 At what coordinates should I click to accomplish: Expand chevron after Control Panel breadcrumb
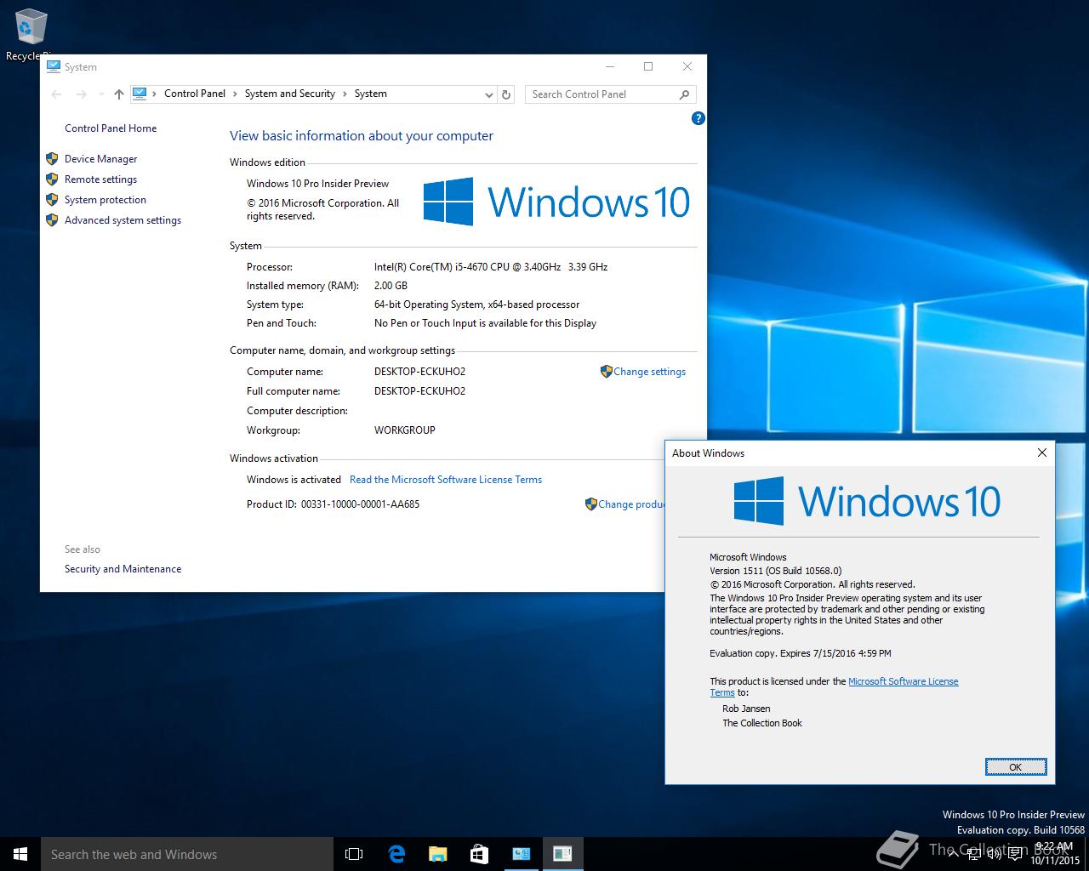point(235,94)
